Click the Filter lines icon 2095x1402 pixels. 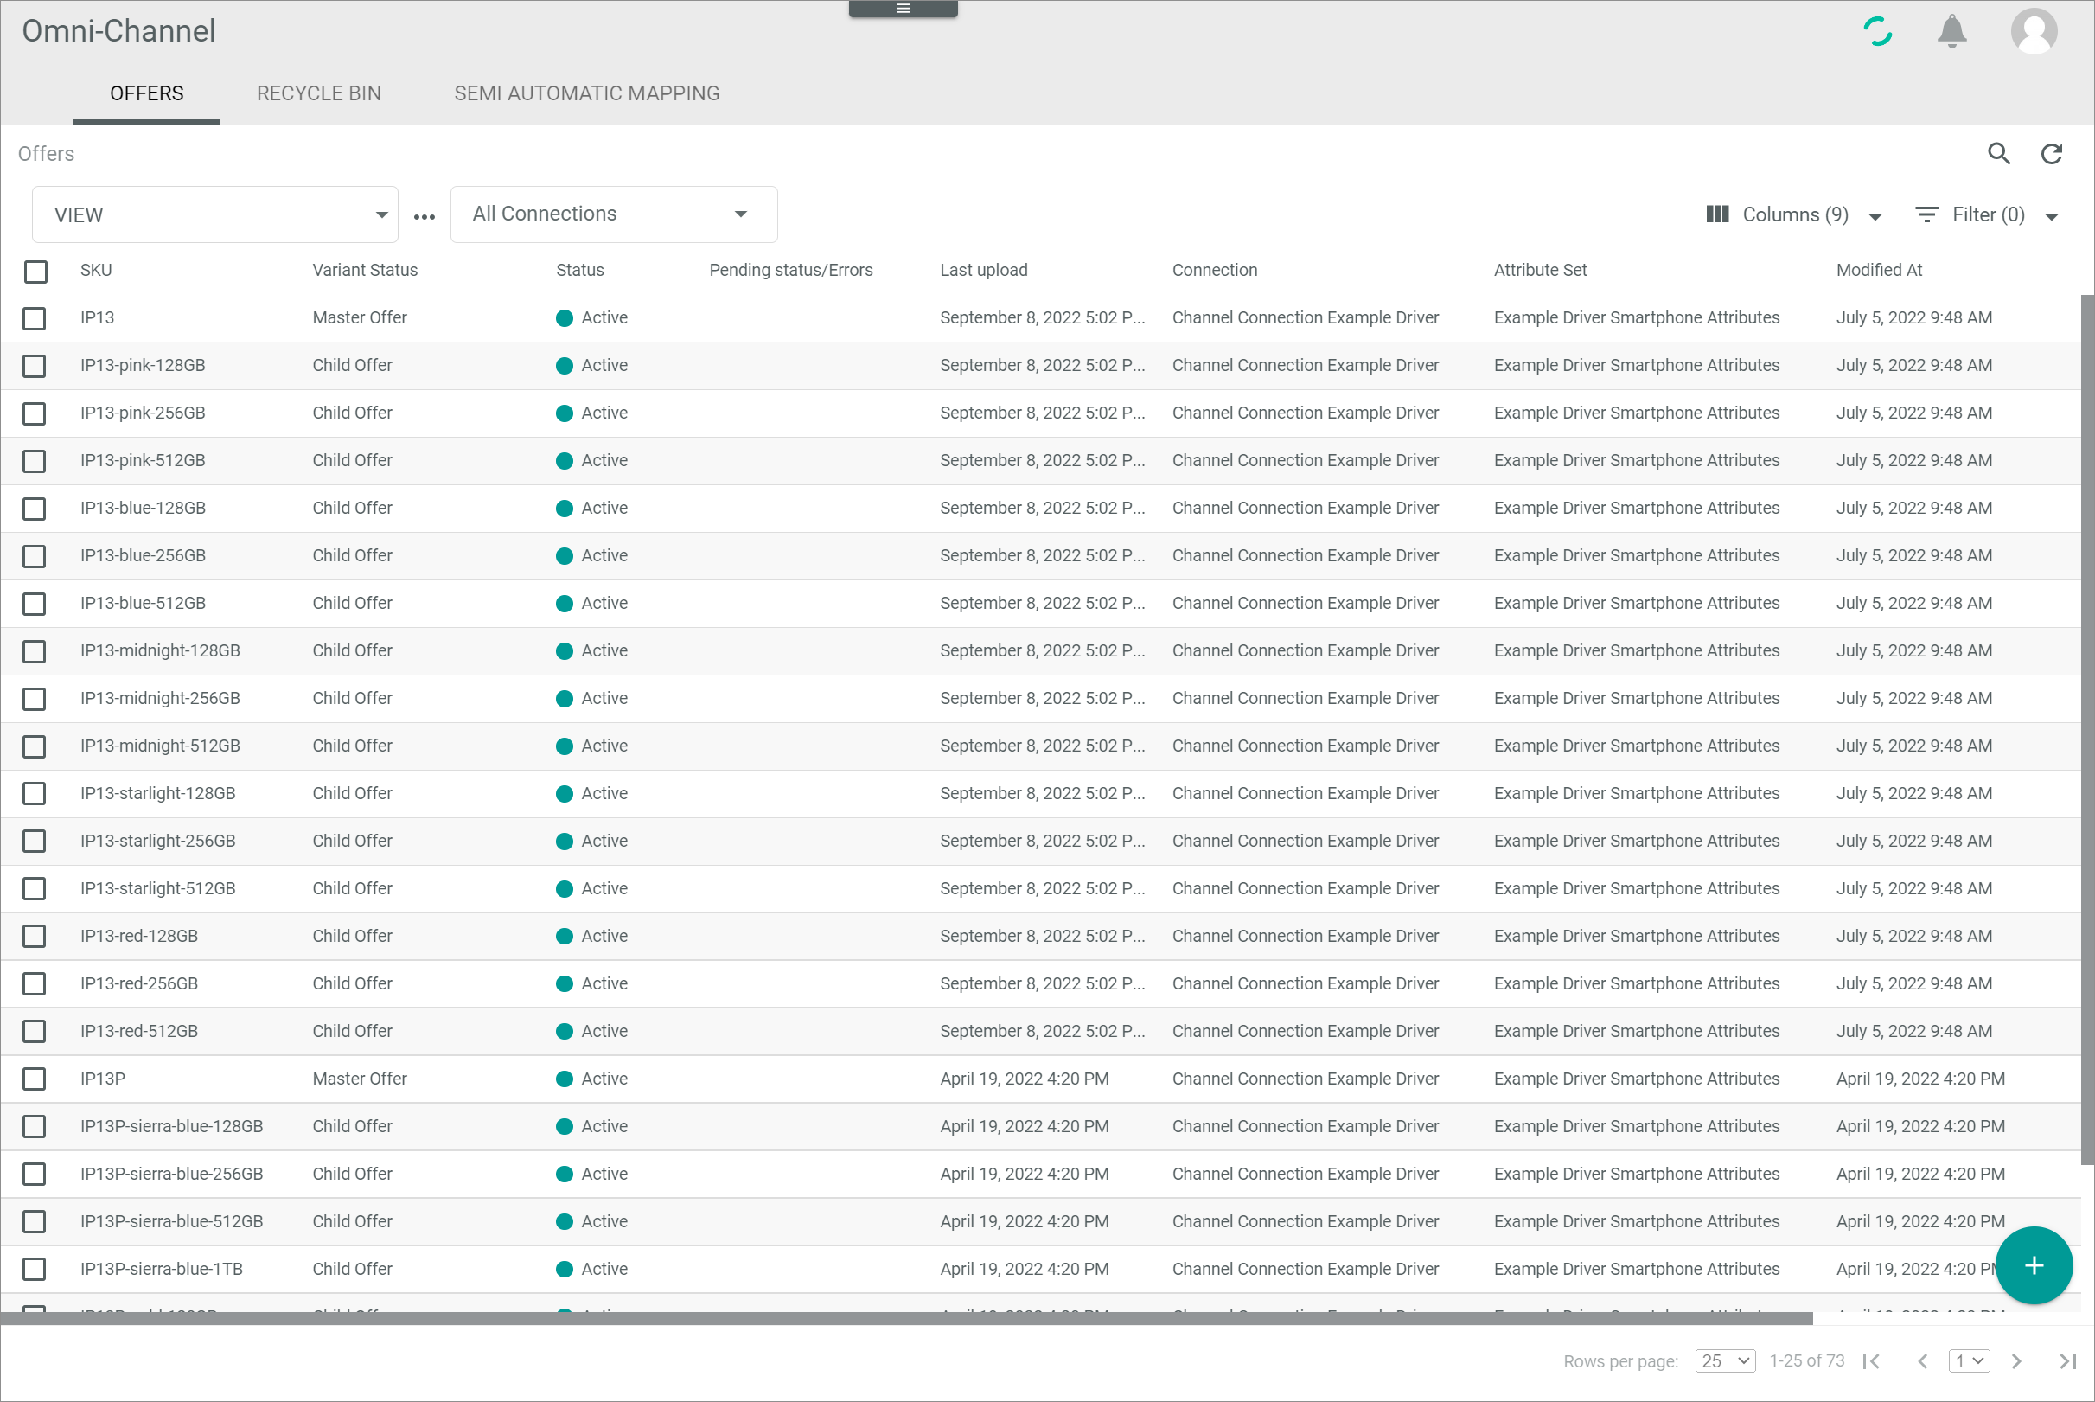point(1926,214)
